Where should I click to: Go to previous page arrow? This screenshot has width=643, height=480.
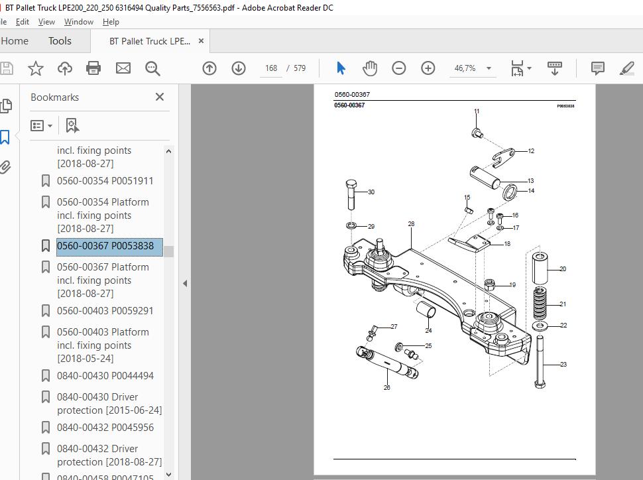[x=209, y=68]
